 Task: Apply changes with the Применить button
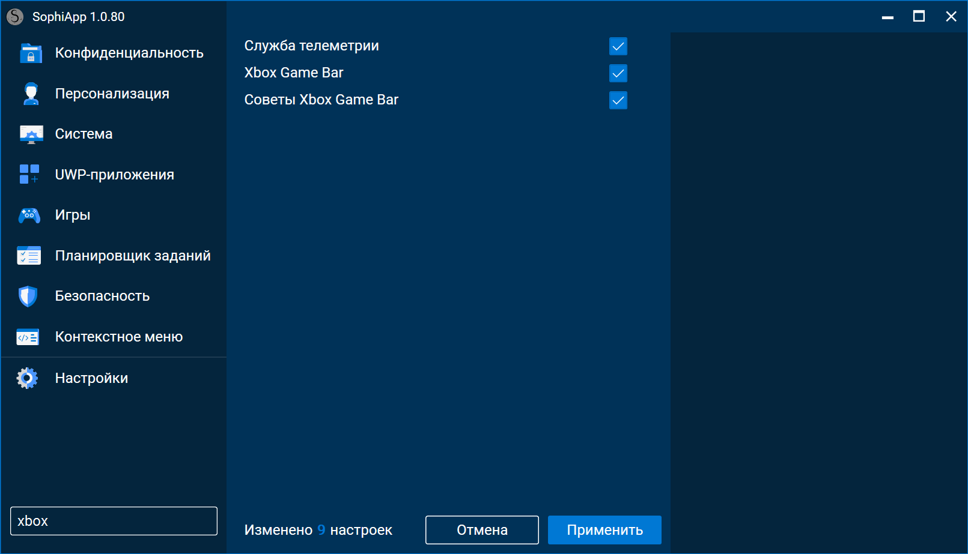pyautogui.click(x=604, y=530)
